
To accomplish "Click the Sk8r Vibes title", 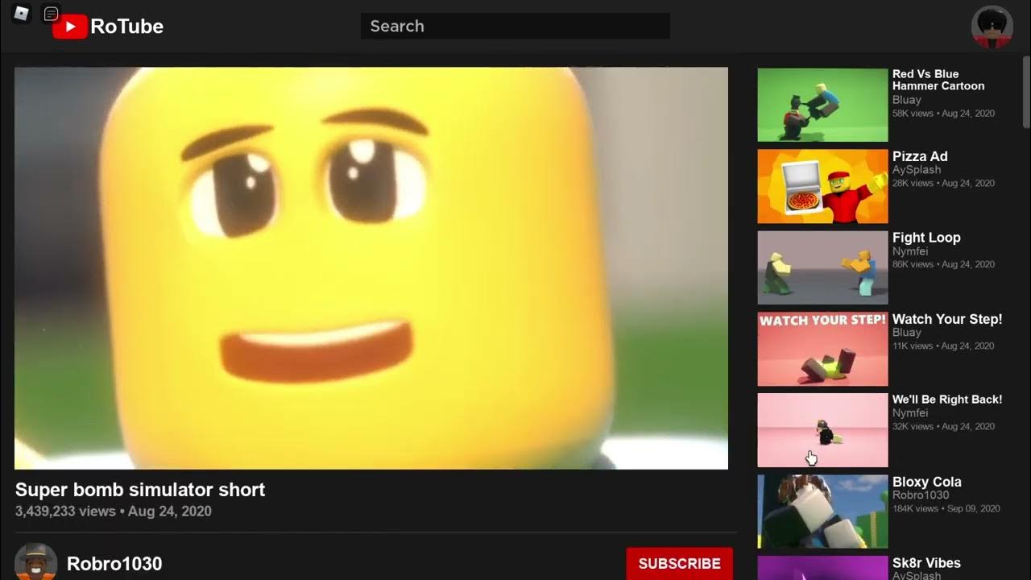I will 926,563.
